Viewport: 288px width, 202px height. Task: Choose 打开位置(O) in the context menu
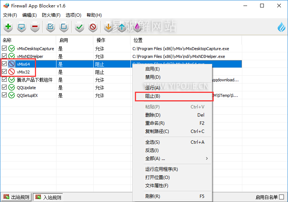point(172,177)
